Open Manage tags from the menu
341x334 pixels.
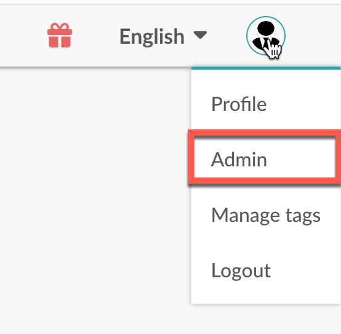click(x=266, y=215)
